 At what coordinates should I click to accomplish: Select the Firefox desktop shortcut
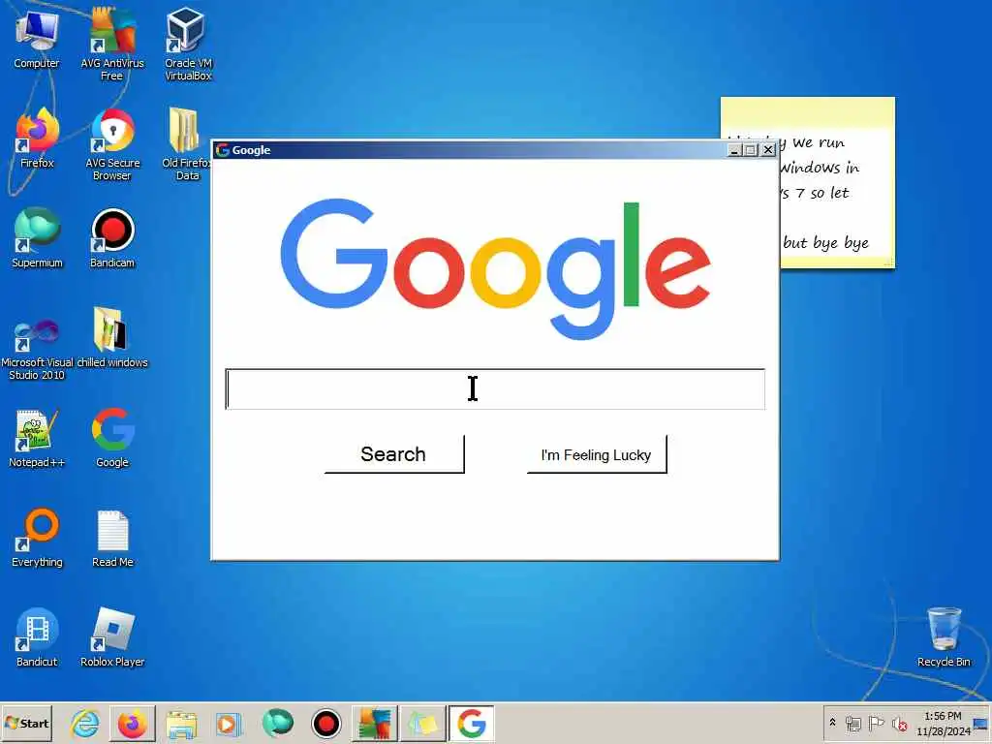pyautogui.click(x=37, y=139)
